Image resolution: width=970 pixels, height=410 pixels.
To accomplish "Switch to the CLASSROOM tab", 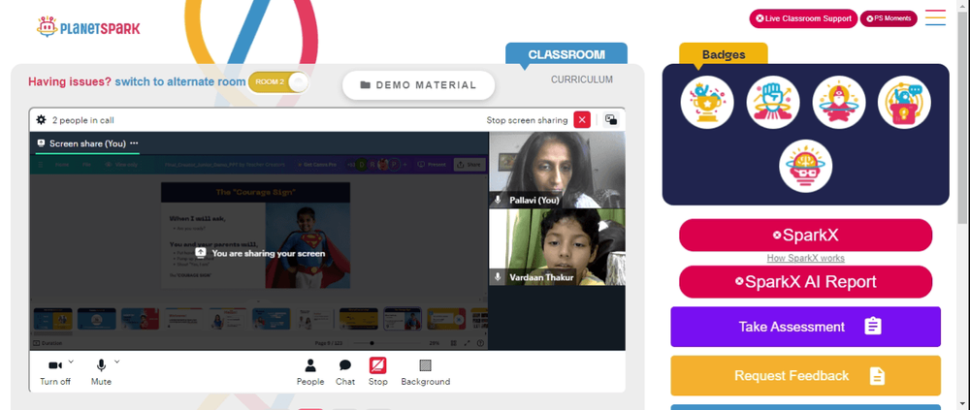I will (566, 54).
